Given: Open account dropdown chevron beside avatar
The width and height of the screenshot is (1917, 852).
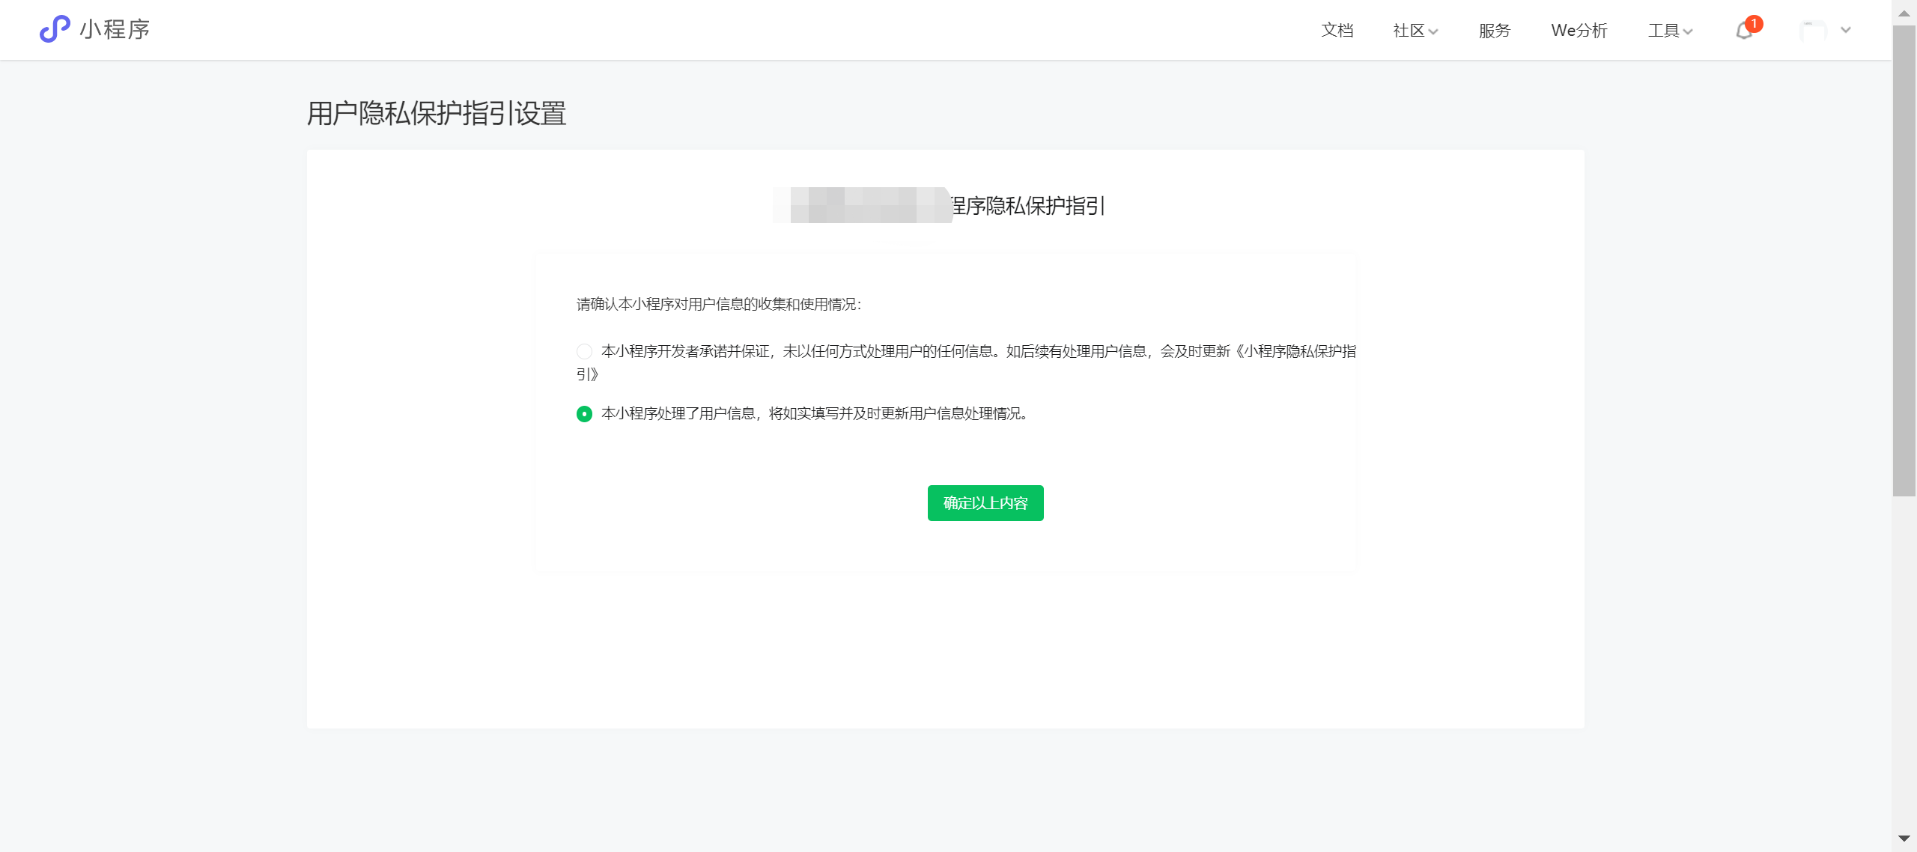Looking at the screenshot, I should [1846, 30].
